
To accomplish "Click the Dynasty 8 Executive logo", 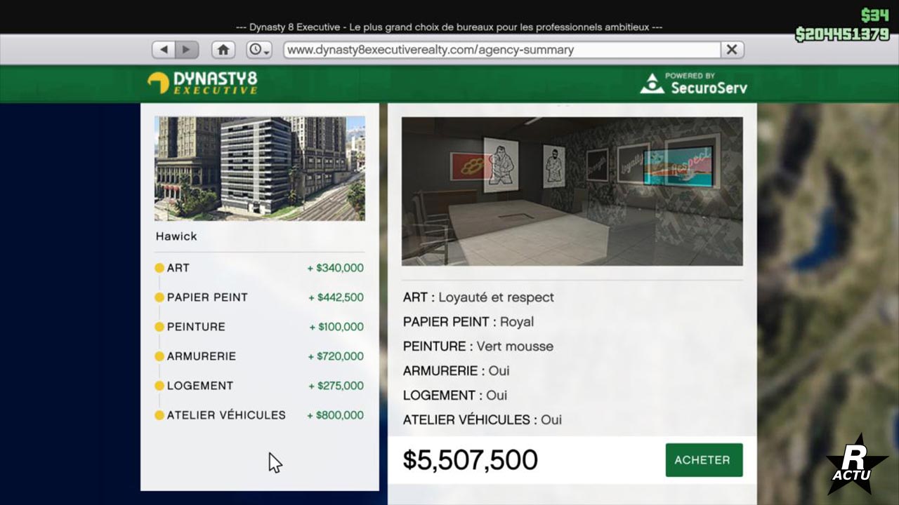I will (203, 83).
